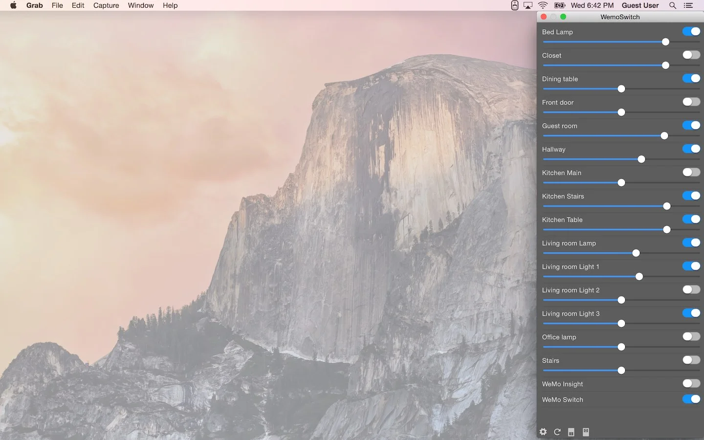
Task: Open the Capture menu
Action: pos(106,5)
